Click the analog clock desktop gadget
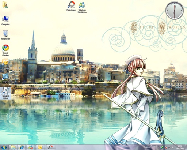The image size is (187, 150). point(175,11)
